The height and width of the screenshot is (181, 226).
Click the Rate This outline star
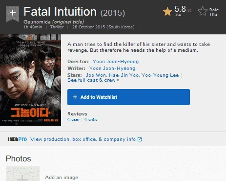click(203, 11)
